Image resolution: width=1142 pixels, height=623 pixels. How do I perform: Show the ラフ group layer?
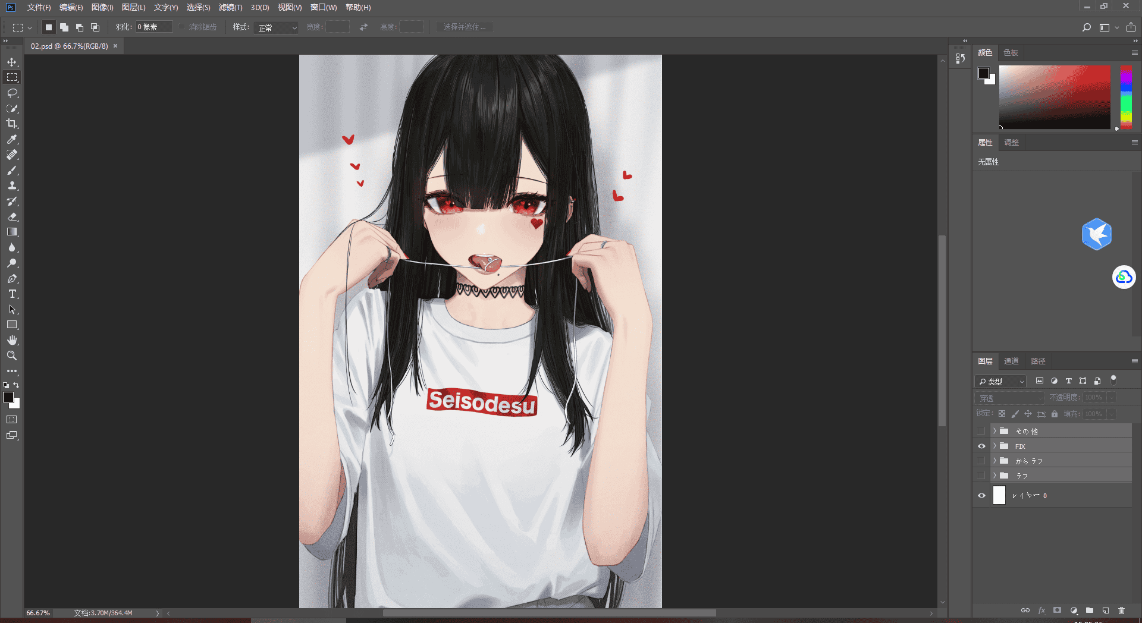tap(981, 476)
